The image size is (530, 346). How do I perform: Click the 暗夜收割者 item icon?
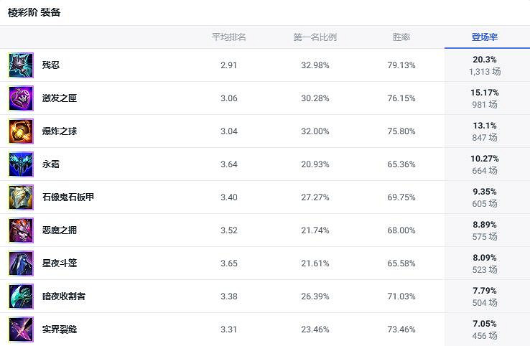click(x=21, y=296)
